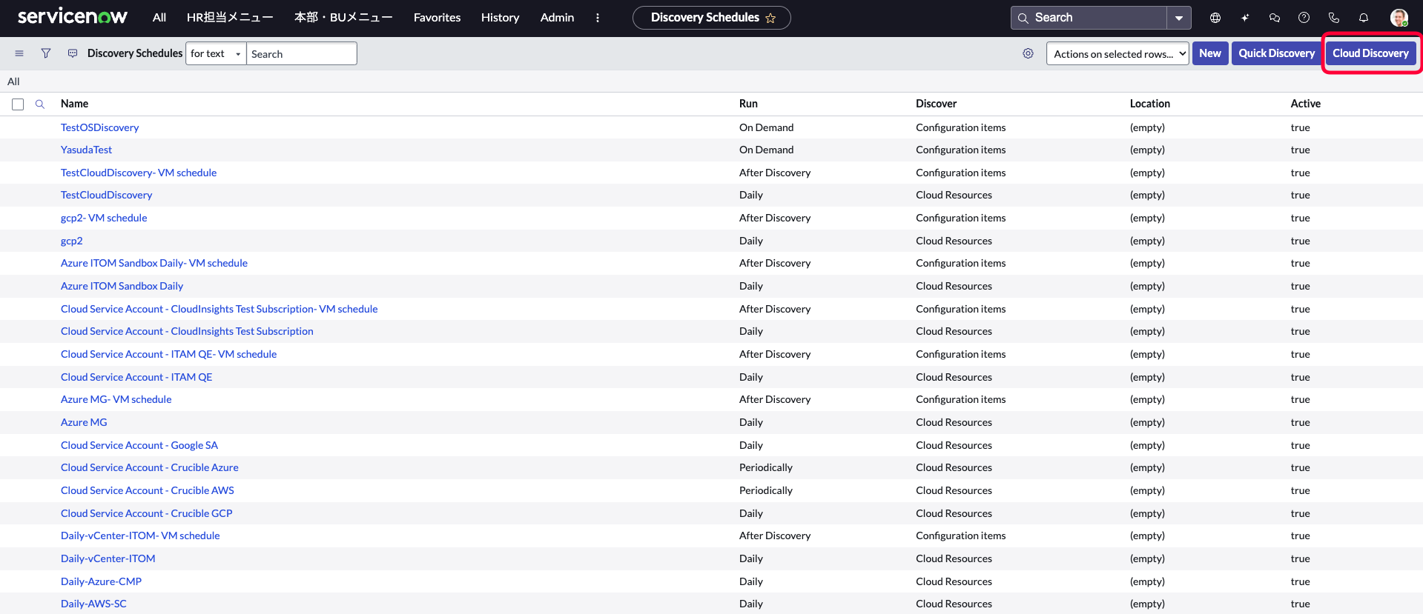1423x614 pixels.
Task: Open 'Actions on selected rows' dropdown
Action: pos(1117,53)
